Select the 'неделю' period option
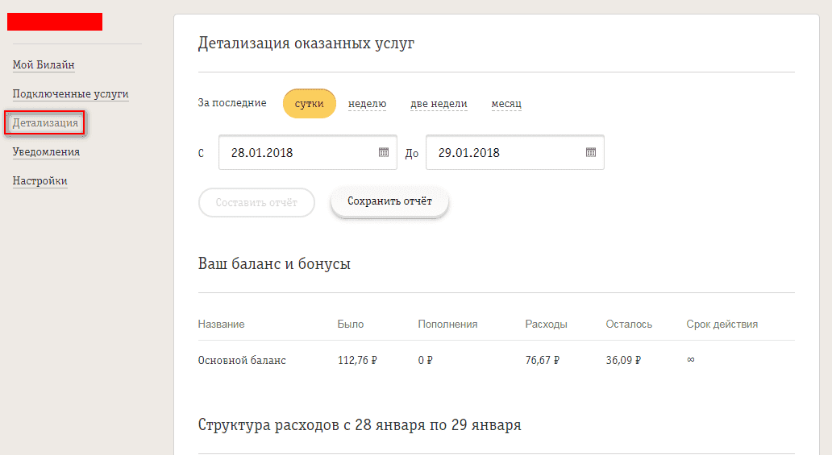 [x=367, y=104]
